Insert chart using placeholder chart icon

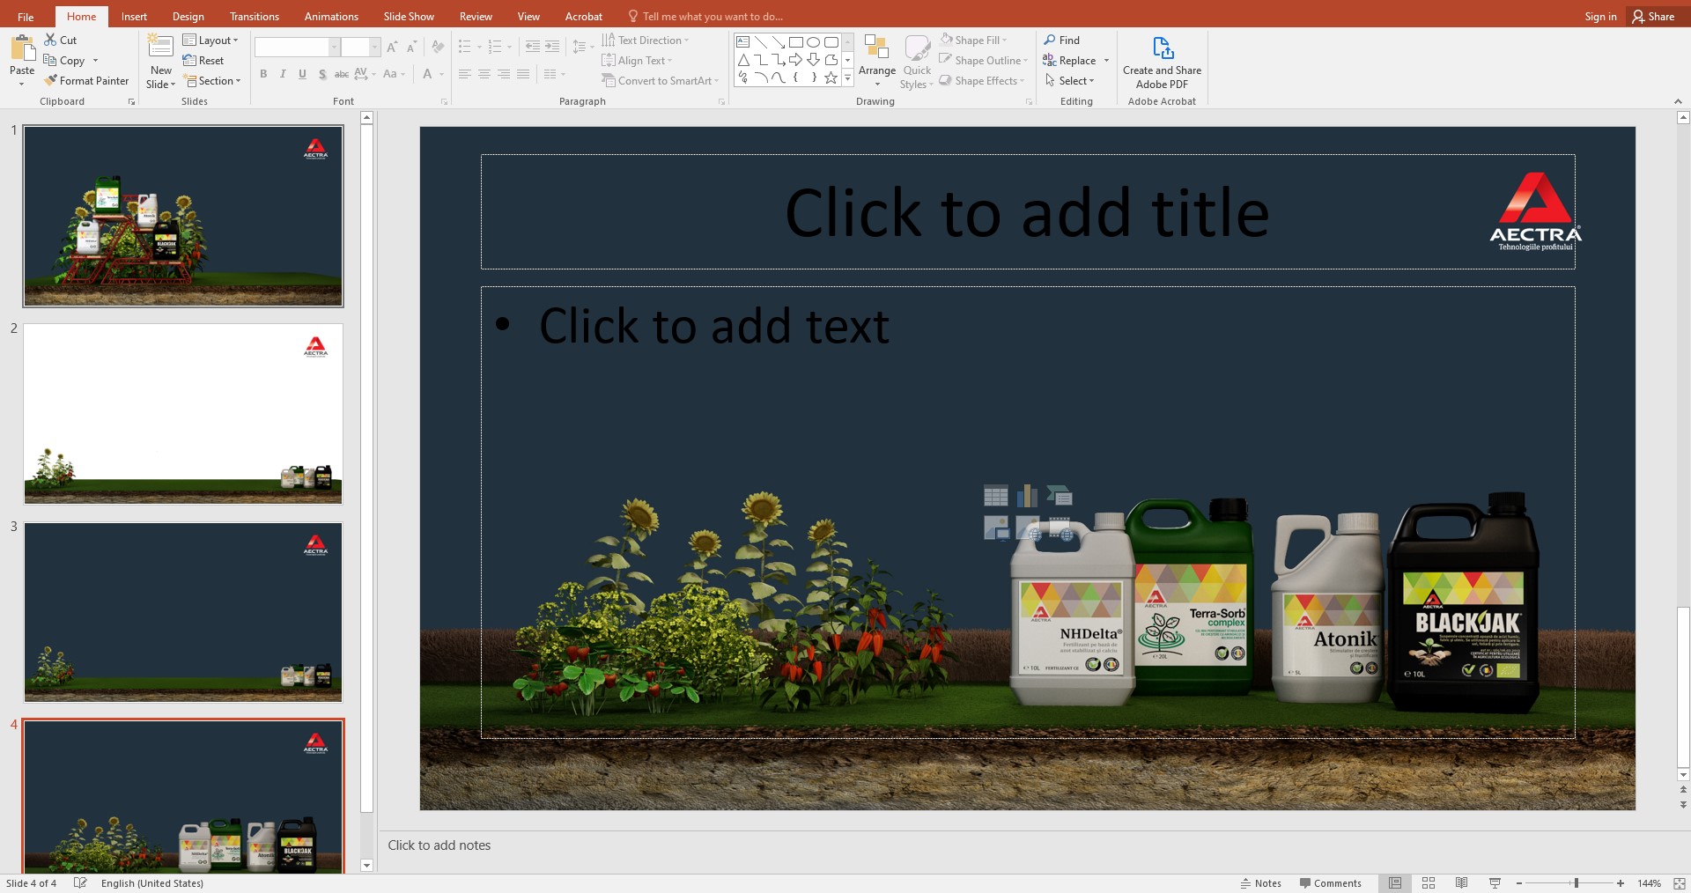click(1027, 496)
